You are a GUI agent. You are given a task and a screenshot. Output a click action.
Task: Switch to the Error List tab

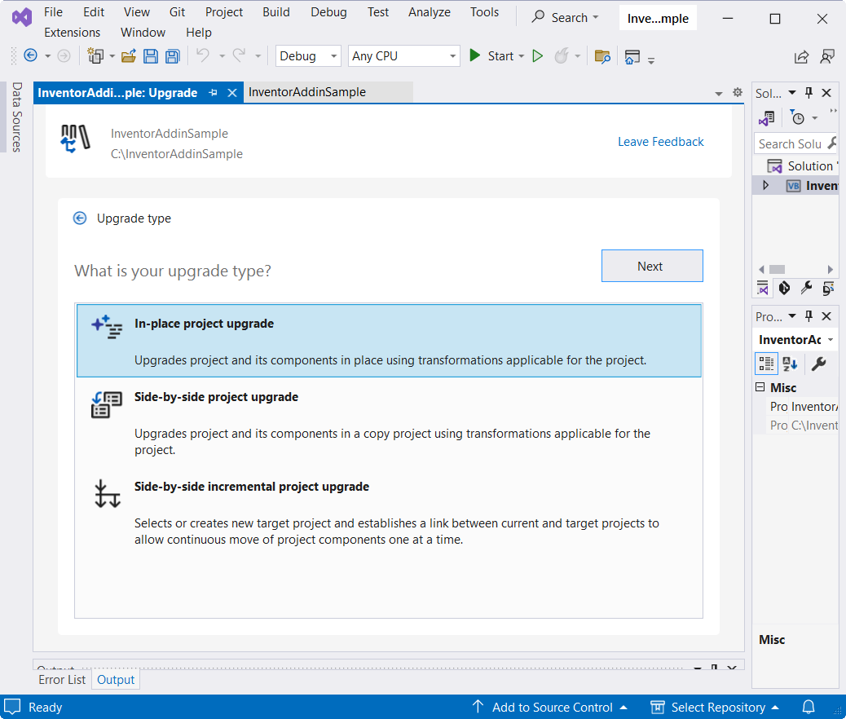[62, 680]
